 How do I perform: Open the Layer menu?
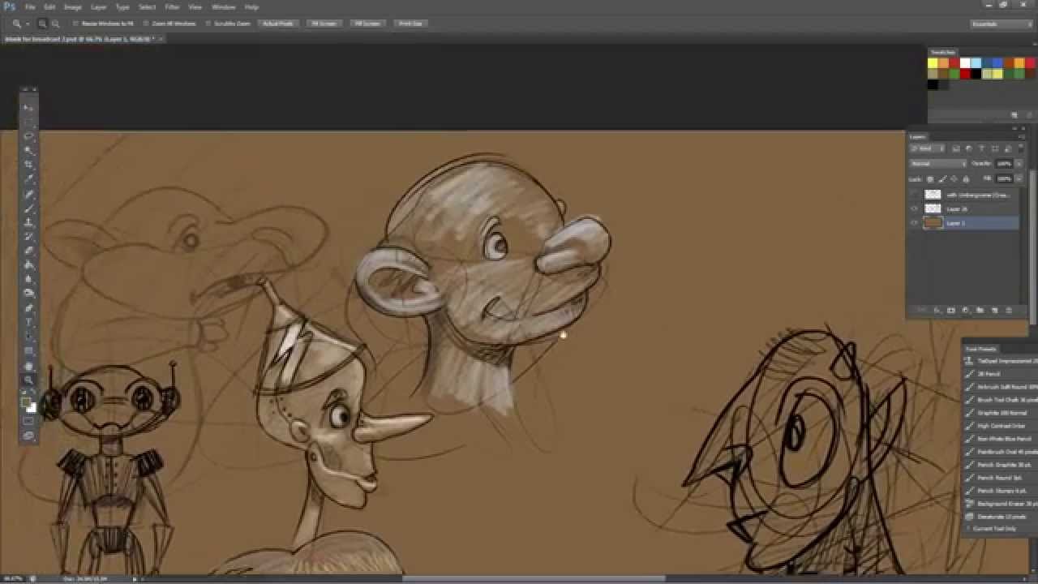tap(99, 6)
